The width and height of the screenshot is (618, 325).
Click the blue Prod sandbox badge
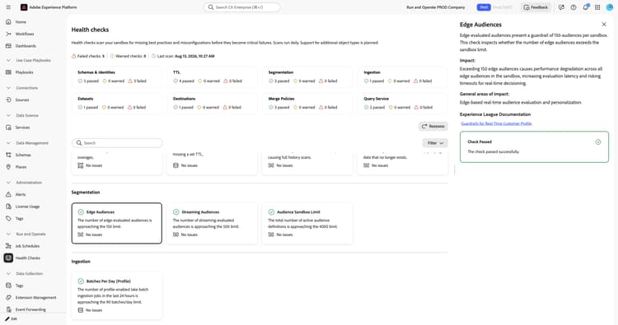tap(484, 7)
